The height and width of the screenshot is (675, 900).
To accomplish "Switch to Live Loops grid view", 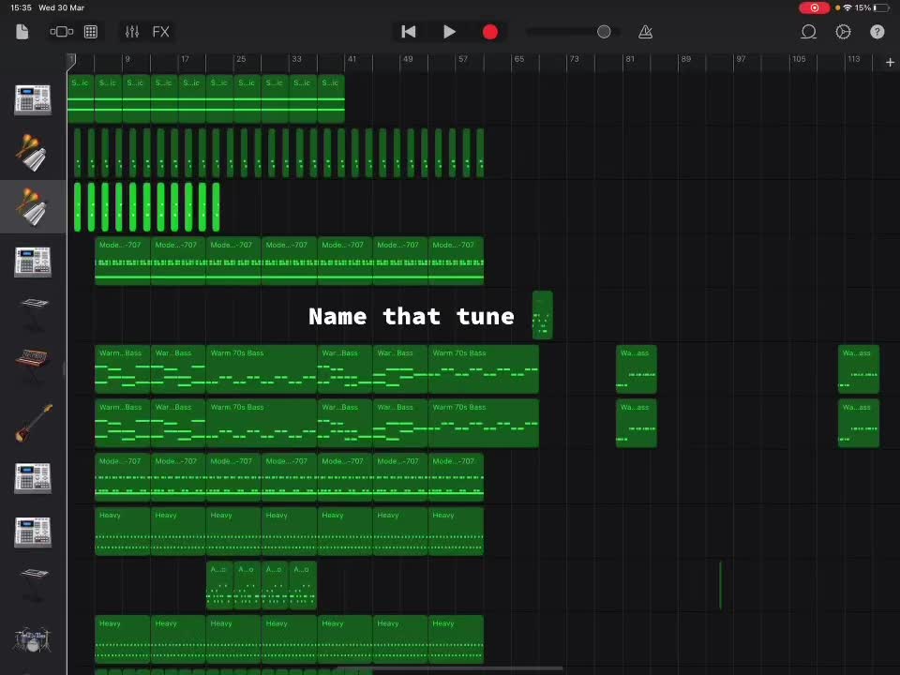I will coord(91,32).
